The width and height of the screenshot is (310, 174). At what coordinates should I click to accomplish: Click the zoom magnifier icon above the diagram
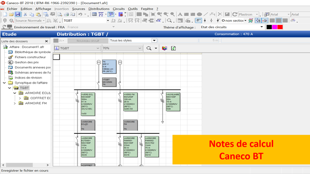coord(149,48)
